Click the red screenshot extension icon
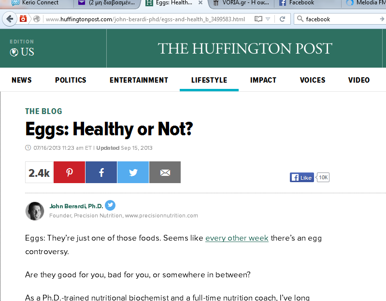Screen dimensions: 386x301 tap(23, 19)
